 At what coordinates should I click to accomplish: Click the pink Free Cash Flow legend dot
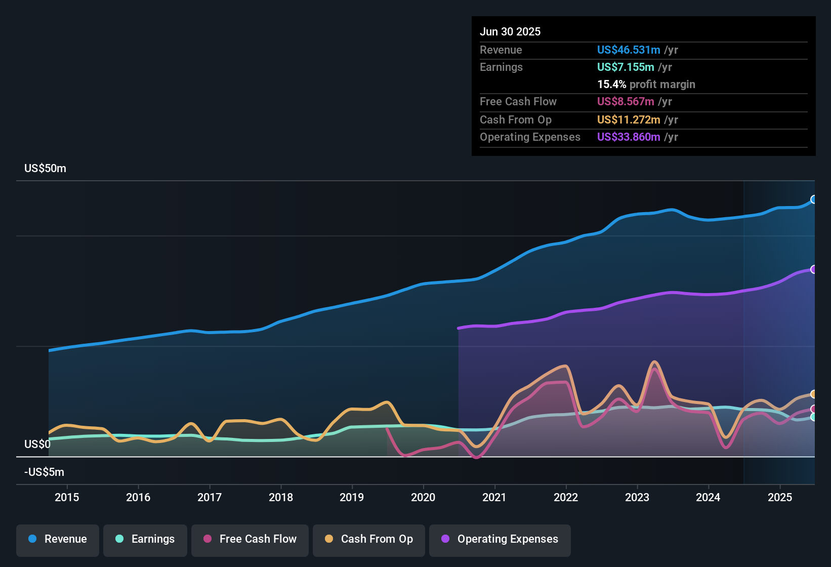click(207, 539)
